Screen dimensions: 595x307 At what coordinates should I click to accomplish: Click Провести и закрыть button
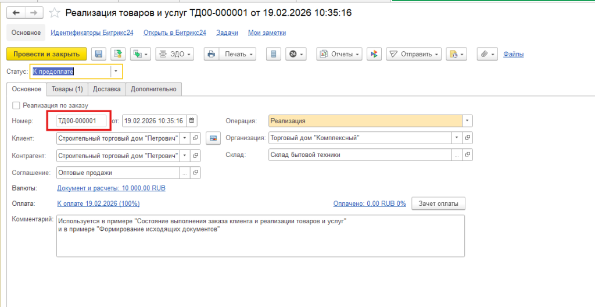point(46,54)
